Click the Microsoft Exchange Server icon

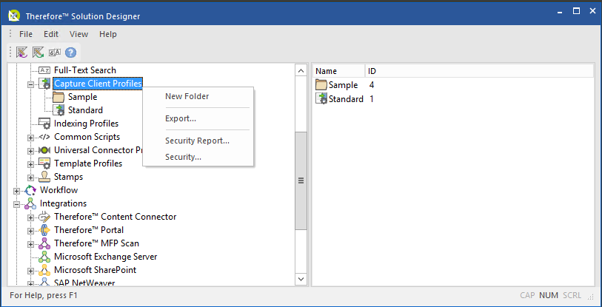[x=45, y=257]
